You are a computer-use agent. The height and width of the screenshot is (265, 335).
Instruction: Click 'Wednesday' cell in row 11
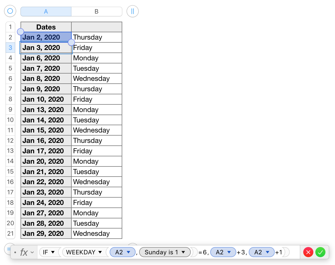[97, 130]
